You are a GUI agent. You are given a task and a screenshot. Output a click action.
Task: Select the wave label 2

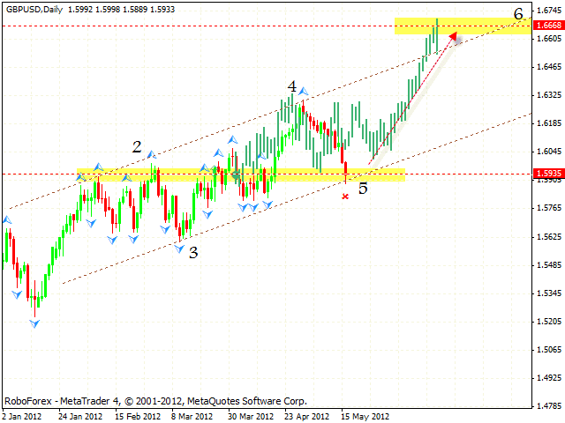click(x=138, y=147)
